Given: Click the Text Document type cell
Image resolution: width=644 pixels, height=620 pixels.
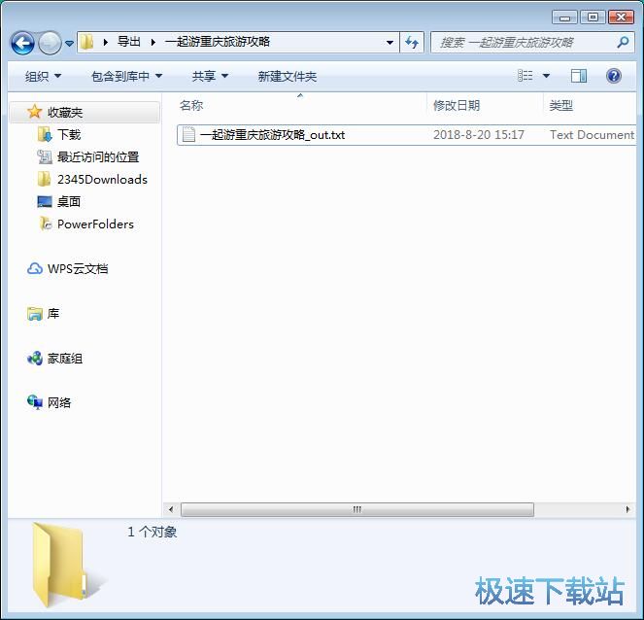Looking at the screenshot, I should click(x=592, y=135).
